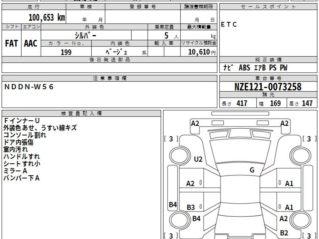Click the 5 人 seating capacity value
The width and height of the screenshot is (319, 239).
[x=171, y=36]
